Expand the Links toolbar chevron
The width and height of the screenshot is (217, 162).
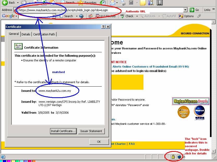pyautogui.click(x=214, y=9)
